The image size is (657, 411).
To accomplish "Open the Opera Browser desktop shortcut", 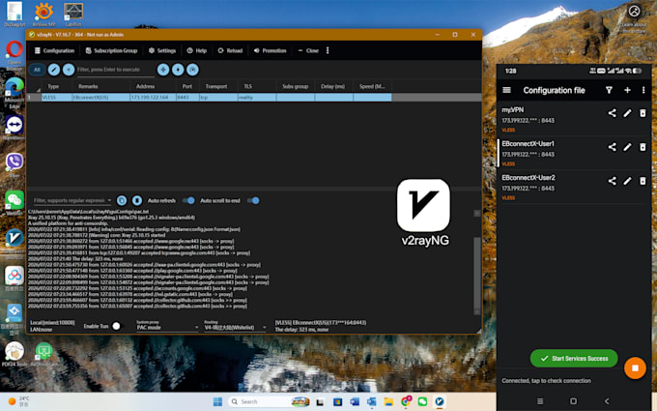I will 14,54.
